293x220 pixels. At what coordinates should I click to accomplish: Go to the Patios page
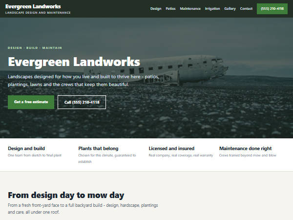click(x=170, y=9)
